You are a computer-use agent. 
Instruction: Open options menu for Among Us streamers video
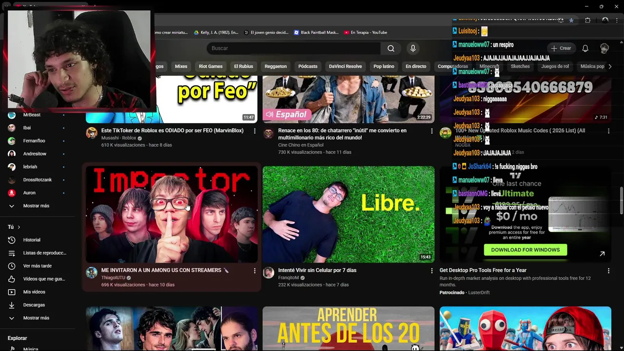tap(254, 271)
